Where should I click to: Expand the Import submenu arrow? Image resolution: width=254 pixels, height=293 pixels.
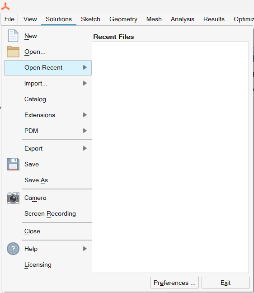click(x=85, y=83)
